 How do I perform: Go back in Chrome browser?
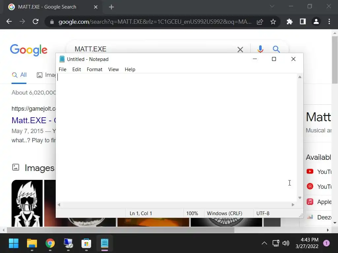9,21
